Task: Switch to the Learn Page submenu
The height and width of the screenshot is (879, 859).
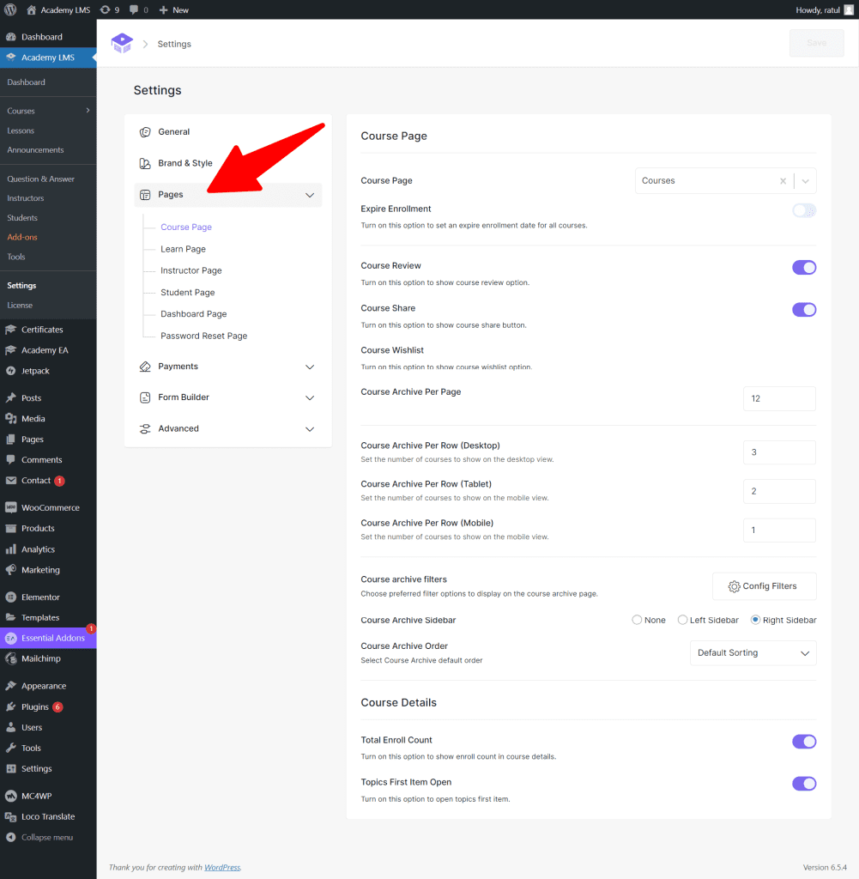Action: pos(185,249)
